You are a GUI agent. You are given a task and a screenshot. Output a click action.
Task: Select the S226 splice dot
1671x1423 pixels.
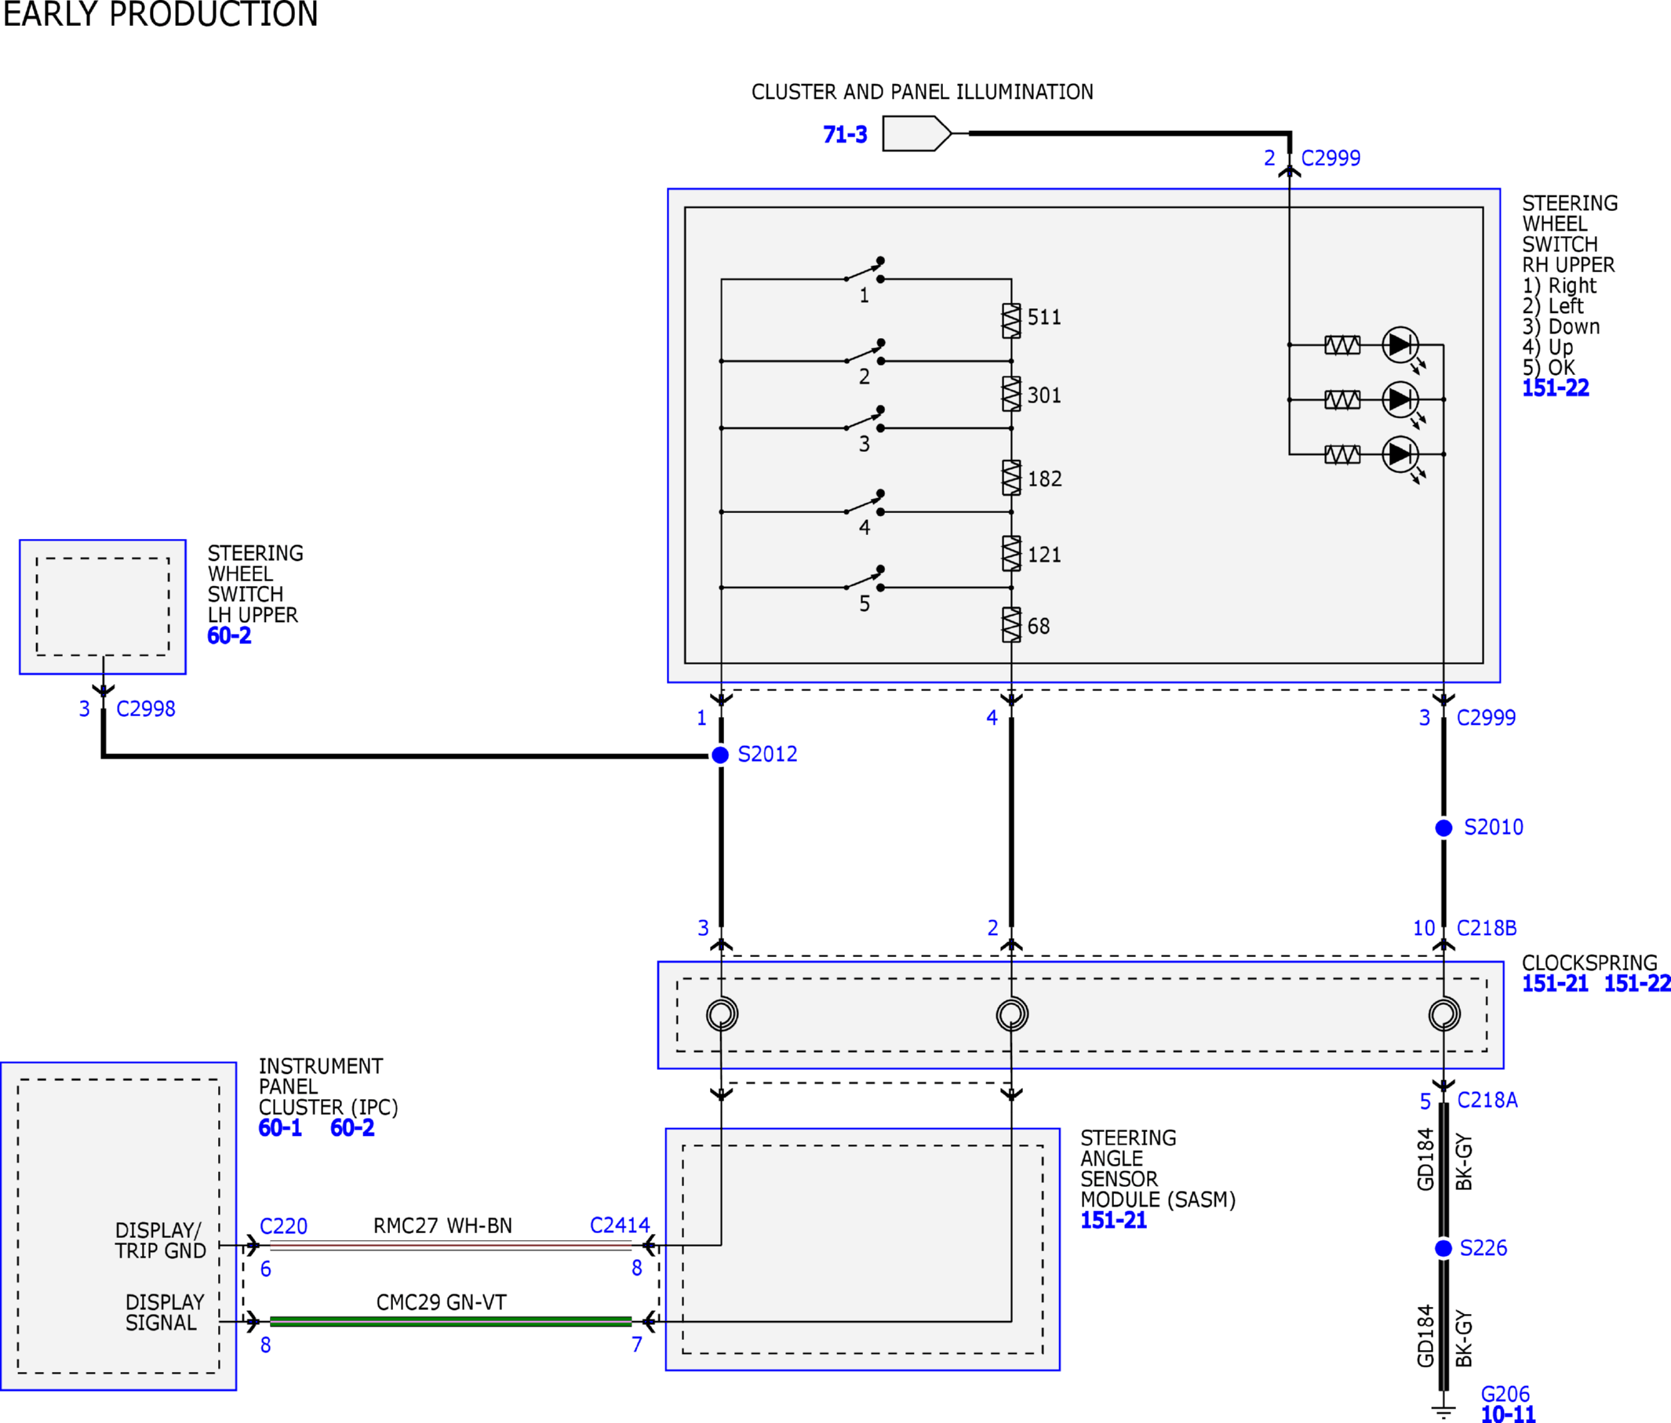(1443, 1248)
